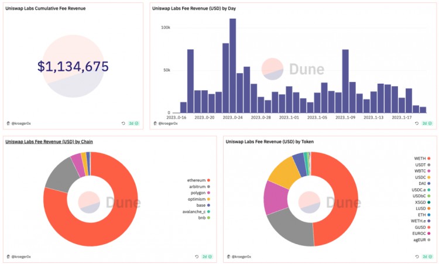This screenshot has width=439, height=264.
Task: Click the 2023..0-24 x-axis date label
Action: [x=232, y=118]
